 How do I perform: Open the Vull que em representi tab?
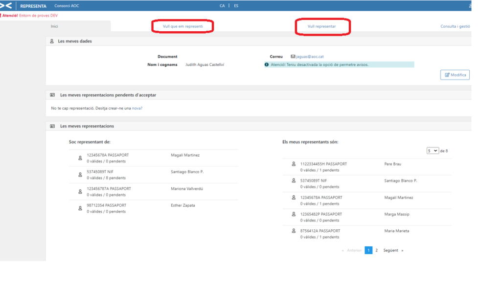[x=182, y=26]
